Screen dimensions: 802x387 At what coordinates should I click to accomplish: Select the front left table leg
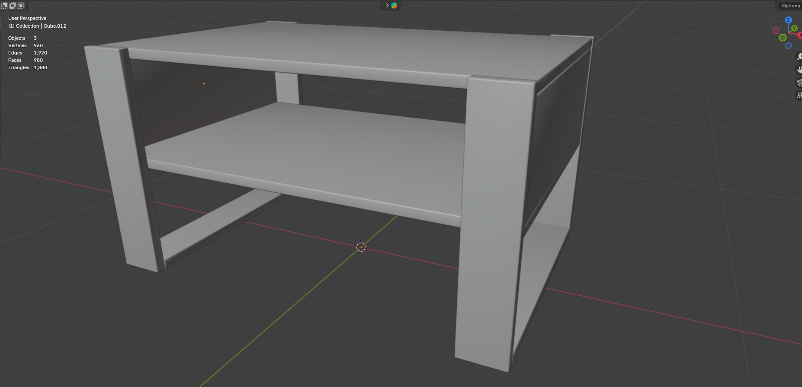(123, 160)
